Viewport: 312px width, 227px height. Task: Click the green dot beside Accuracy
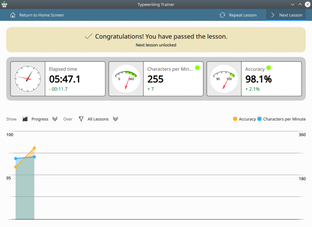[x=268, y=68]
